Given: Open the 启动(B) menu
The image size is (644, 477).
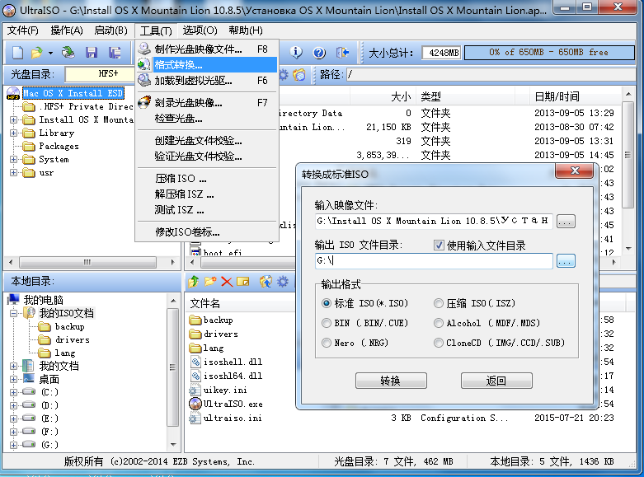Looking at the screenshot, I should [x=110, y=30].
